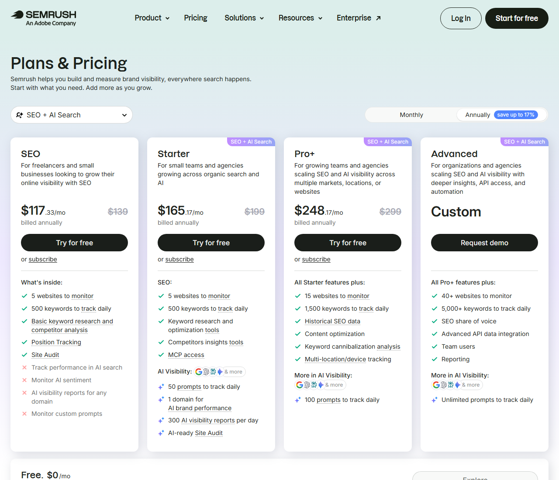Click sparkle icon beside 50 prompts to track
The width and height of the screenshot is (559, 480).
161,387
